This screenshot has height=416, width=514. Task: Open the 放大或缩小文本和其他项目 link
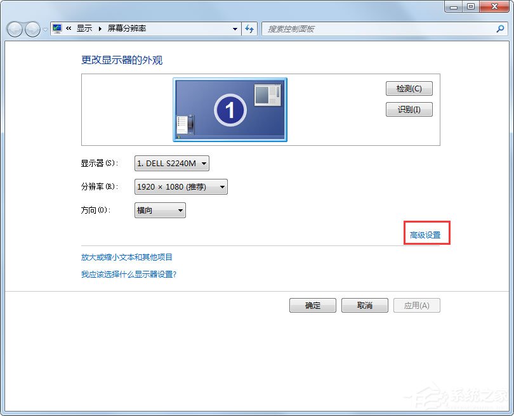pos(128,256)
